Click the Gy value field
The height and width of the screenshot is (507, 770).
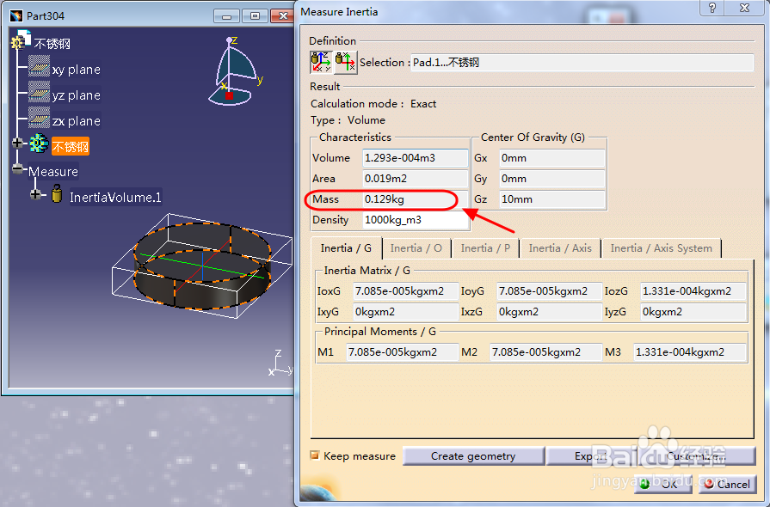click(x=552, y=179)
